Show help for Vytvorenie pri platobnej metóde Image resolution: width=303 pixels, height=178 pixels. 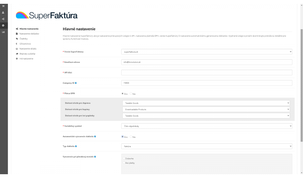coord(95,157)
